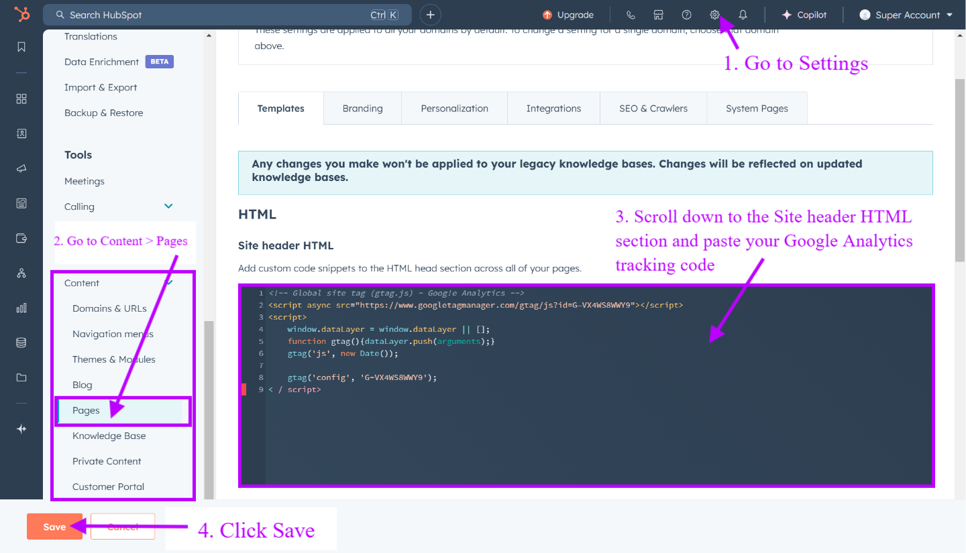
Task: Open Backup & Restore settings
Action: [x=104, y=113]
